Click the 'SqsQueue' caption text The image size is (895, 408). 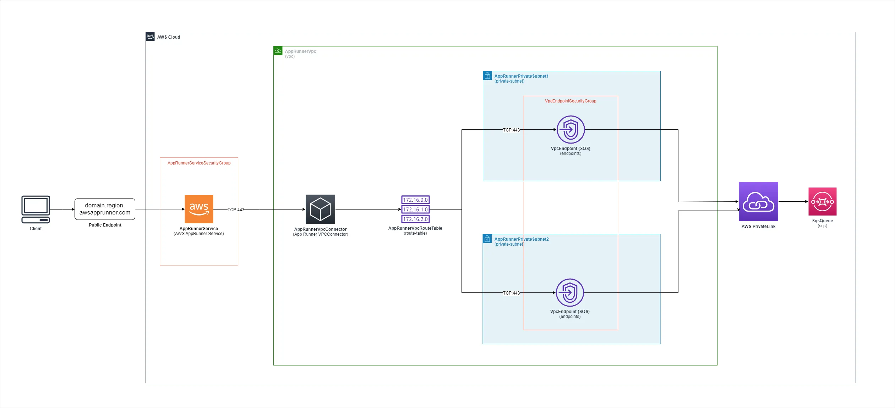[x=823, y=221]
